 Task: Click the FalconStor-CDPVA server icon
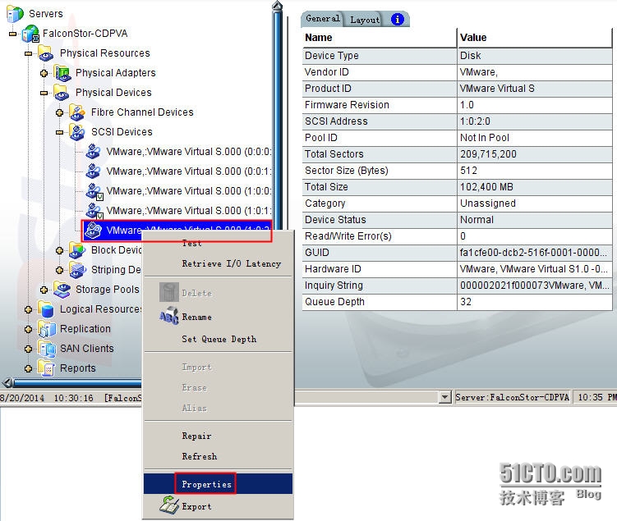coord(30,34)
